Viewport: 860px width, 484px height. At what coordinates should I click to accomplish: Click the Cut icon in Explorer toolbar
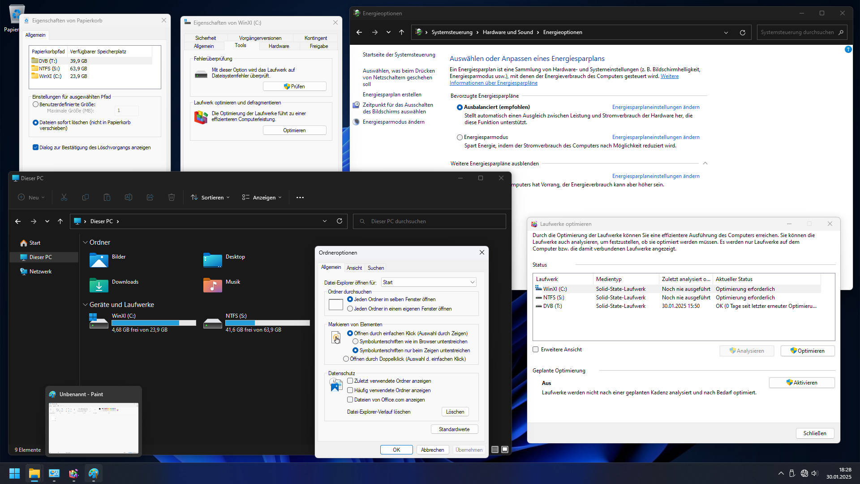[64, 197]
